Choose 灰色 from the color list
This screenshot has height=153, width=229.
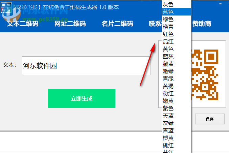point(177,4)
